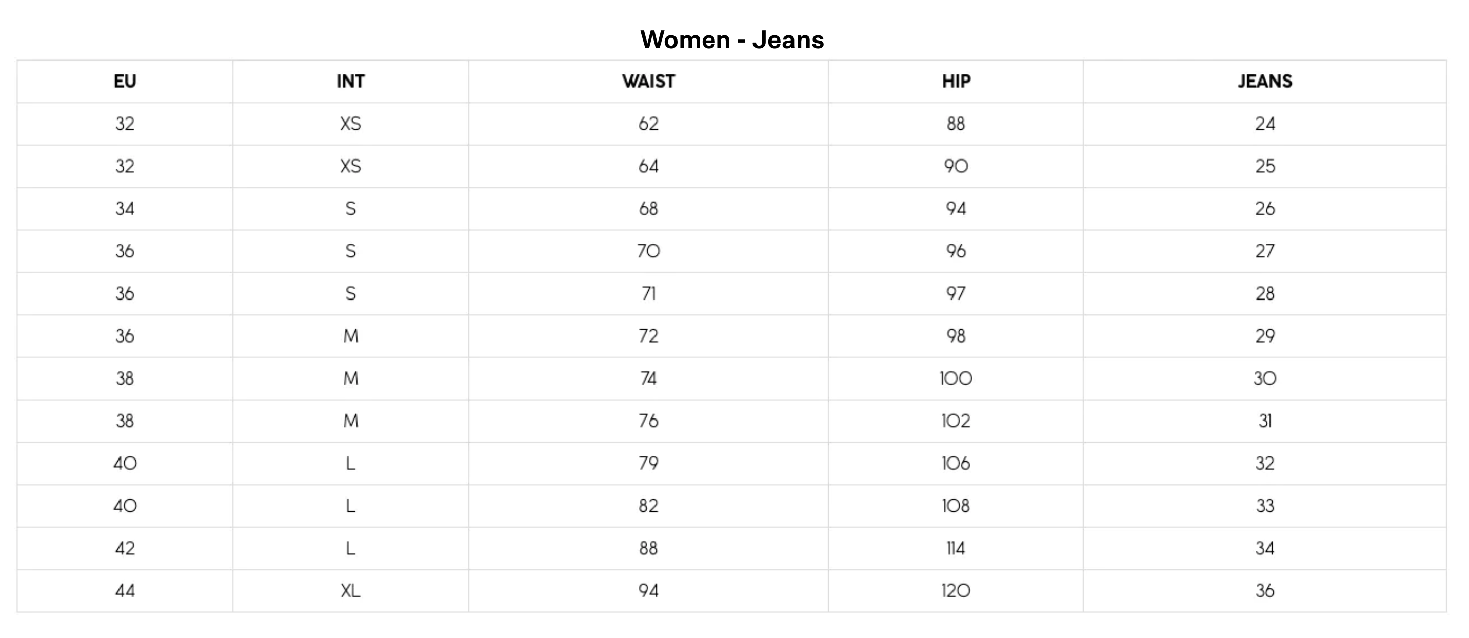Select jeans size 27 cell
This screenshot has height=638, width=1469.
(x=1265, y=251)
